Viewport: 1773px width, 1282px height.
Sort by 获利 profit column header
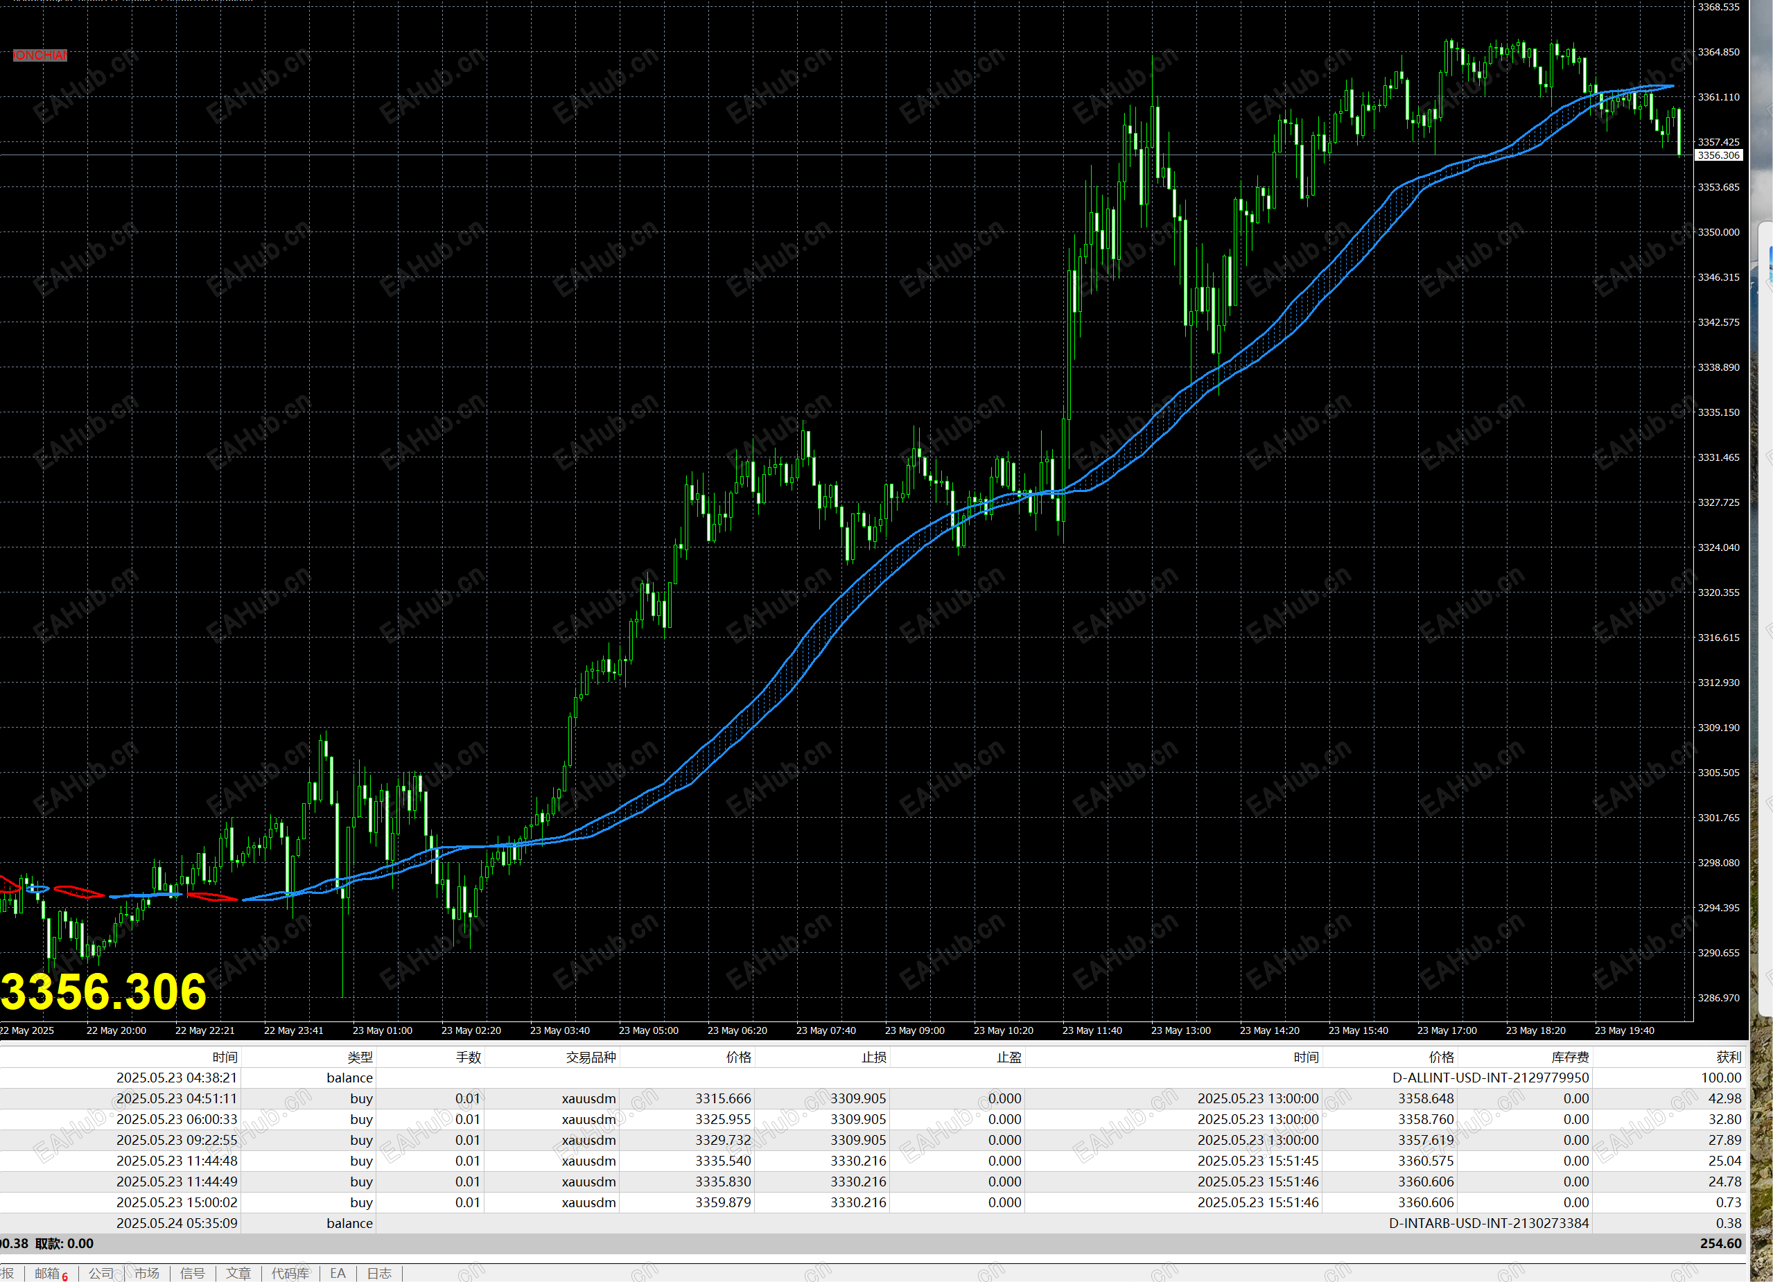[x=1729, y=1057]
